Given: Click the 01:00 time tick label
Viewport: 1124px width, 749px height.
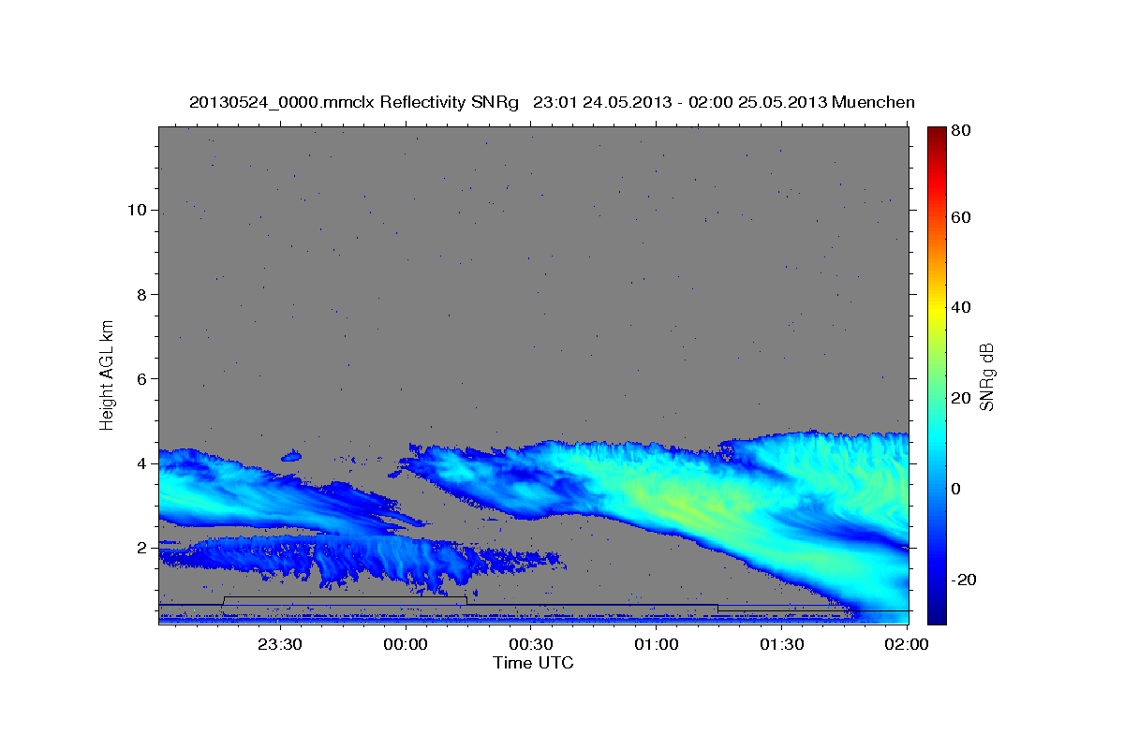Looking at the screenshot, I should pos(656,644).
